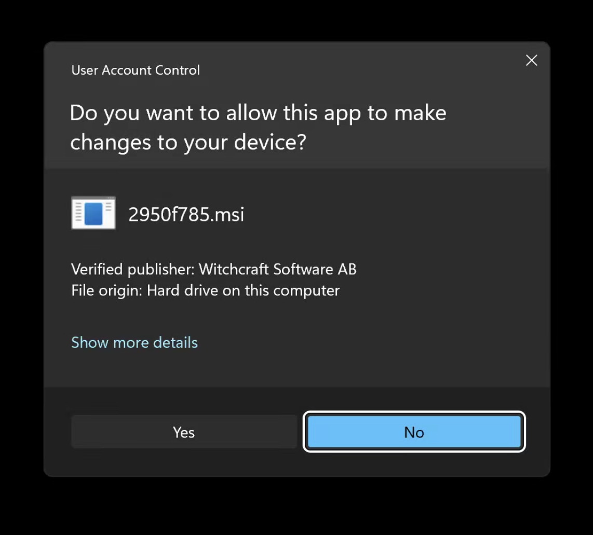The width and height of the screenshot is (593, 535).
Task: Click the "Verified publisher:" label
Action: tap(133, 270)
